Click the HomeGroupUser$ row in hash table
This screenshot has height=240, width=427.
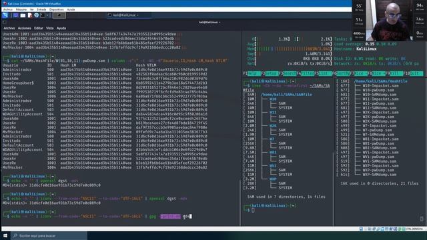(x=105, y=83)
